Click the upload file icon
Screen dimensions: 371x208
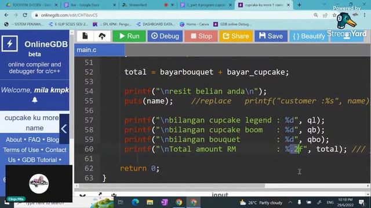click(x=102, y=36)
